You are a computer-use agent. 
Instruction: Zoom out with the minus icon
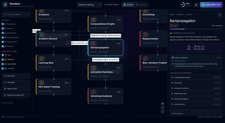(162, 107)
